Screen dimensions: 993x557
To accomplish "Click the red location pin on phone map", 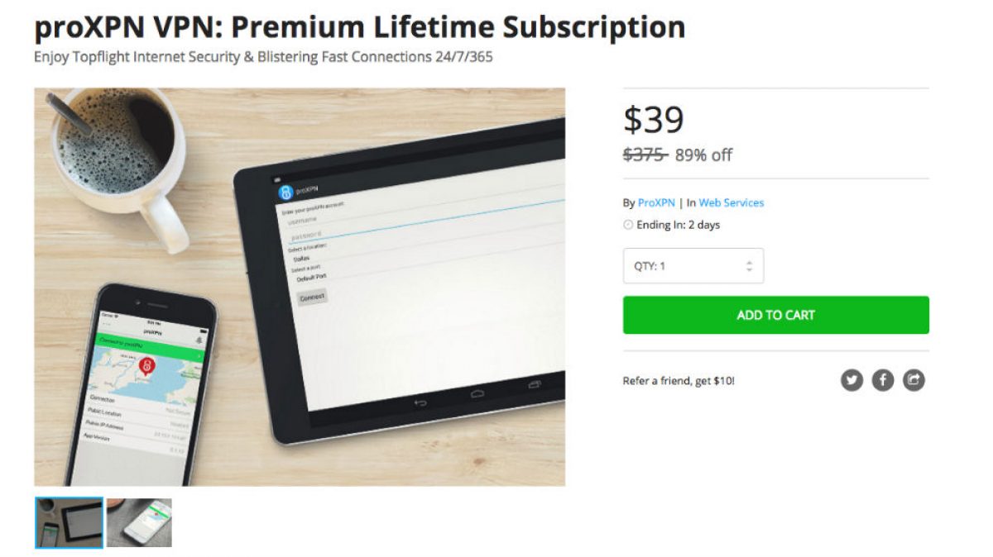I will pos(148,365).
